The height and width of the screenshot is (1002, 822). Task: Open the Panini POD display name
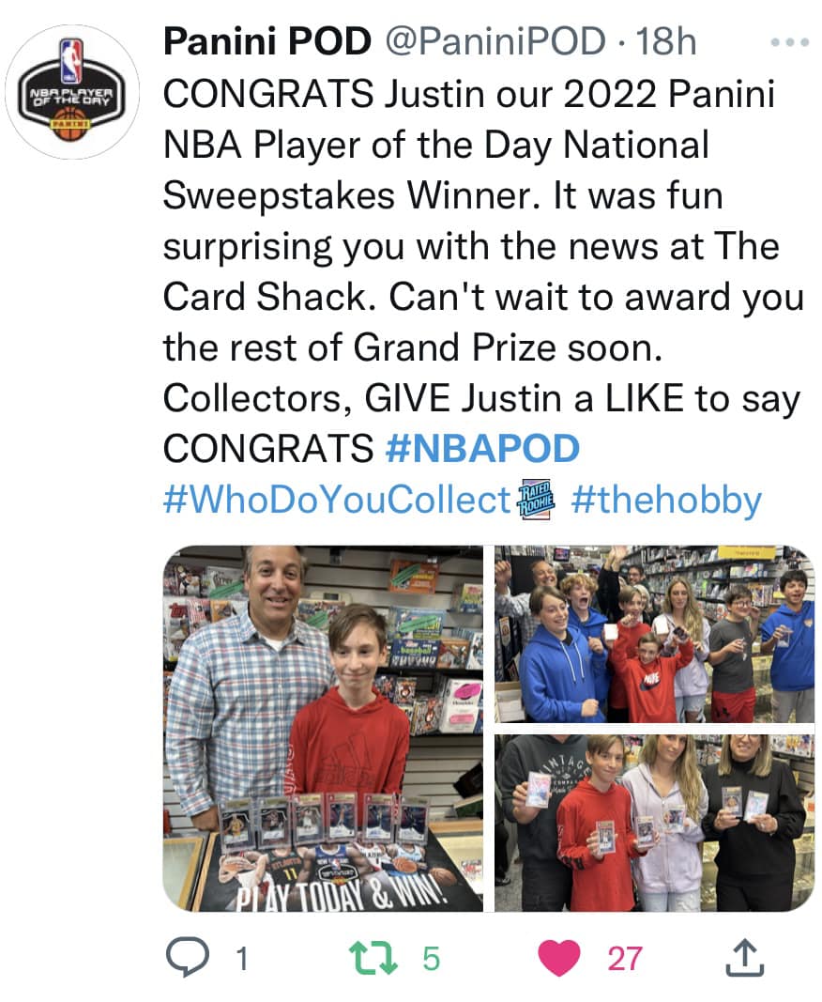267,41
